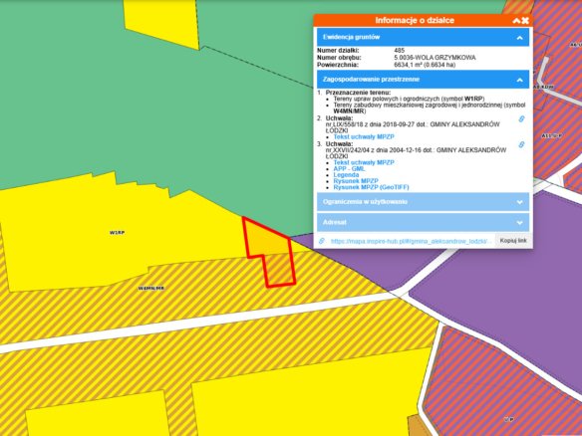Select the map URL text field
Image resolution: width=582 pixels, height=436 pixels.
pos(412,241)
